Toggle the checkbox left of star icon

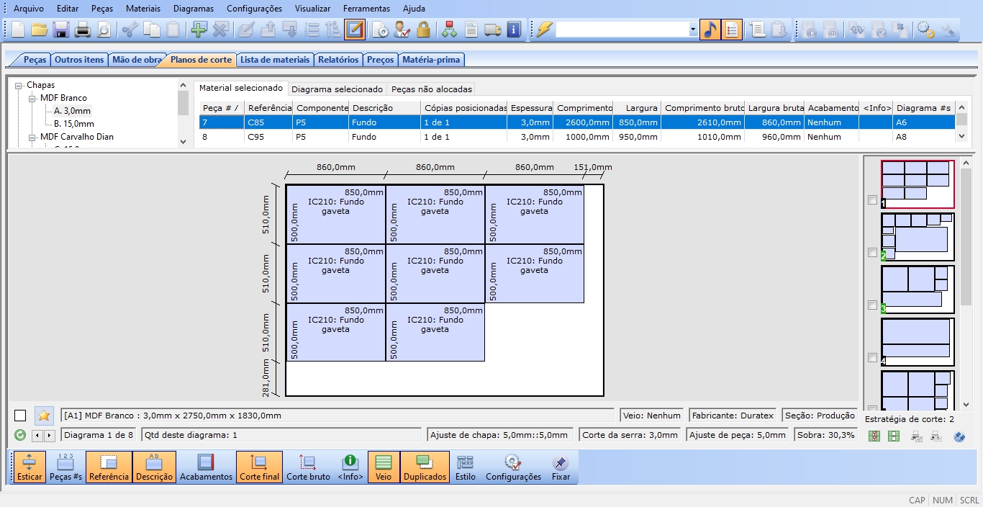(20, 416)
